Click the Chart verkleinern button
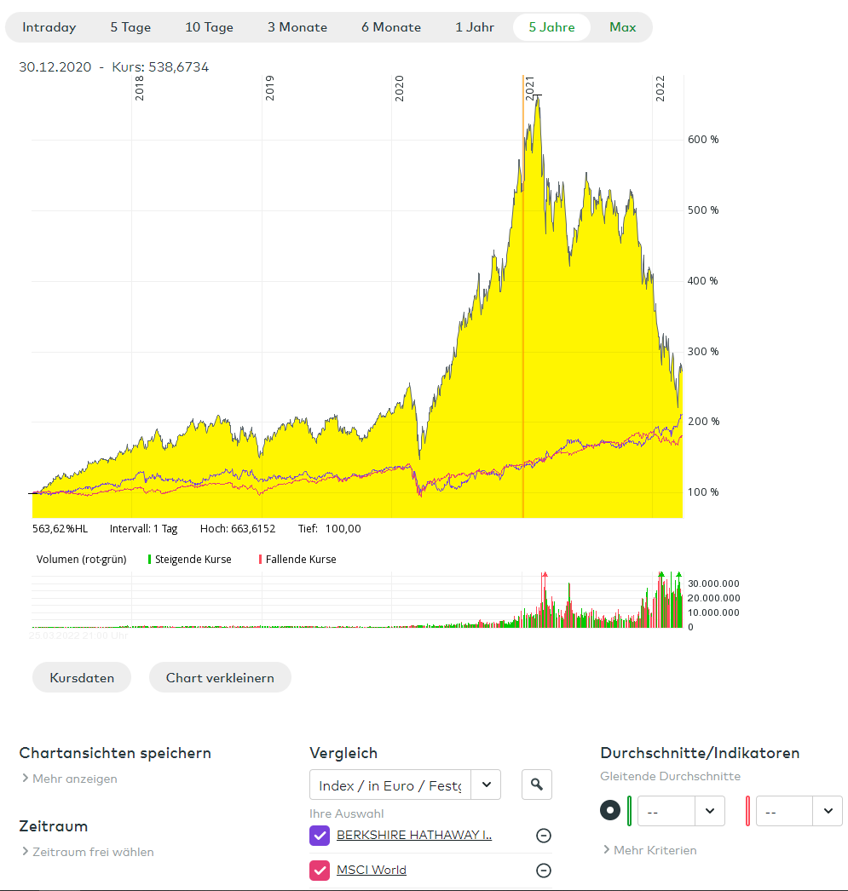848x891 pixels. pos(220,677)
